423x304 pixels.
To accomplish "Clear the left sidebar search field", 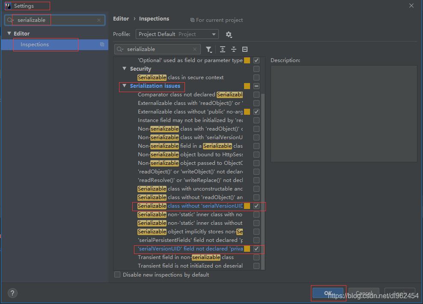I will 99,20.
